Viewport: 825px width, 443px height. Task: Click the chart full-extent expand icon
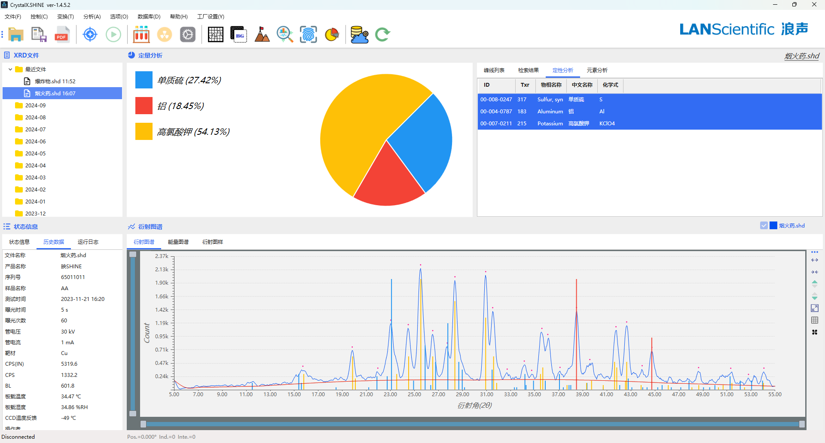[814, 308]
